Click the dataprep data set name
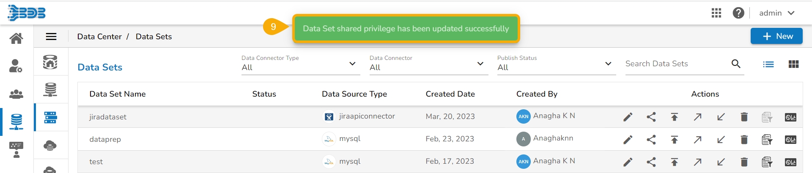Viewport: 812px width, 173px height. pyautogui.click(x=105, y=139)
